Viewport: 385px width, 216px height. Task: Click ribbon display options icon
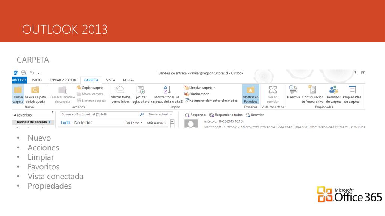point(363,72)
